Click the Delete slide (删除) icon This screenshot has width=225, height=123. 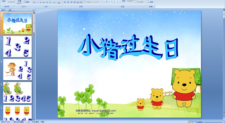click(26, 2)
